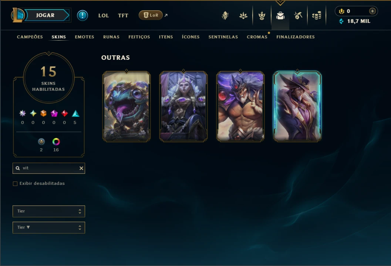Open the lotus icon next to Profile
The height and width of the screenshot is (266, 391).
tap(243, 15)
